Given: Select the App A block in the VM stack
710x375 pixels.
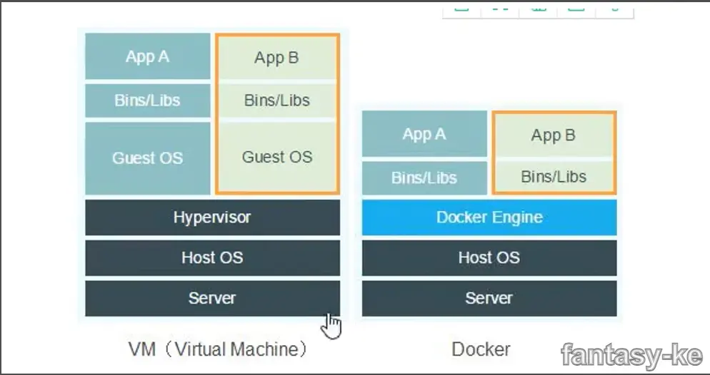Looking at the screenshot, I should point(148,56).
